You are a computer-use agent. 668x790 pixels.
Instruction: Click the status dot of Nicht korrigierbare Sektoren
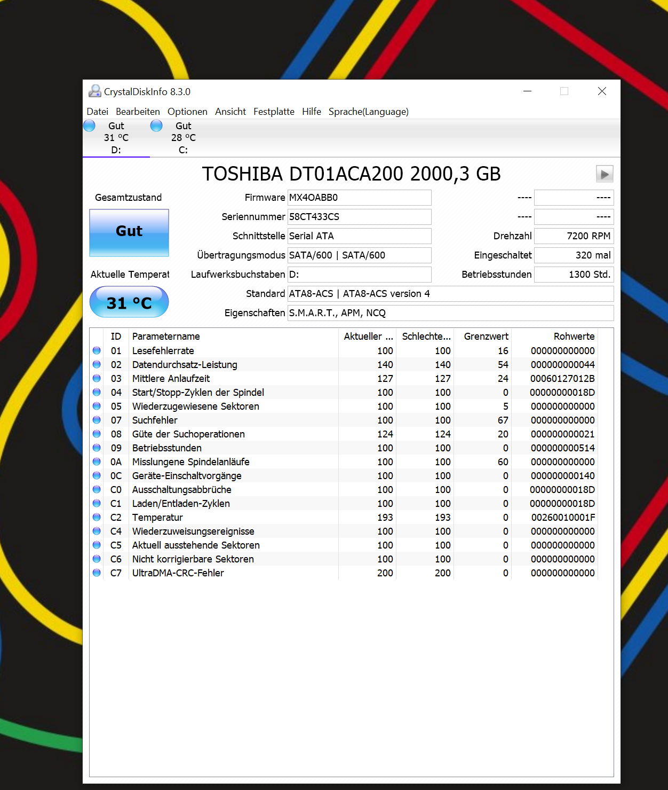click(x=97, y=559)
